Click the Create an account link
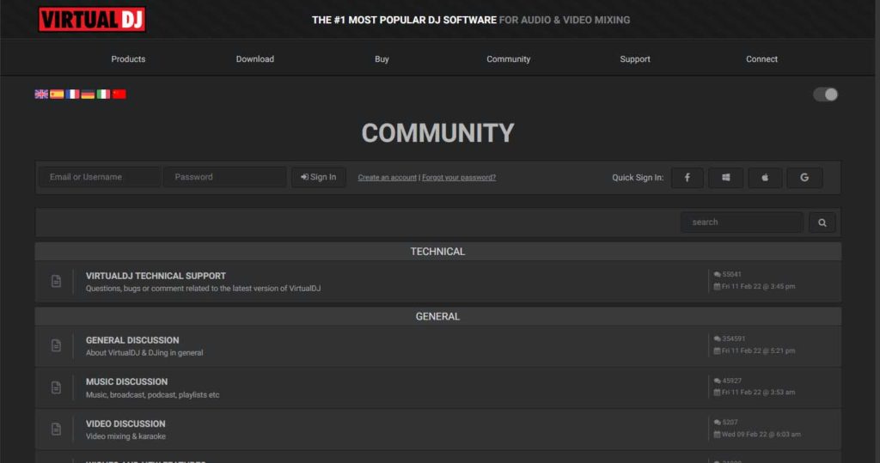Viewport: 880px width, 463px height. [x=388, y=177]
